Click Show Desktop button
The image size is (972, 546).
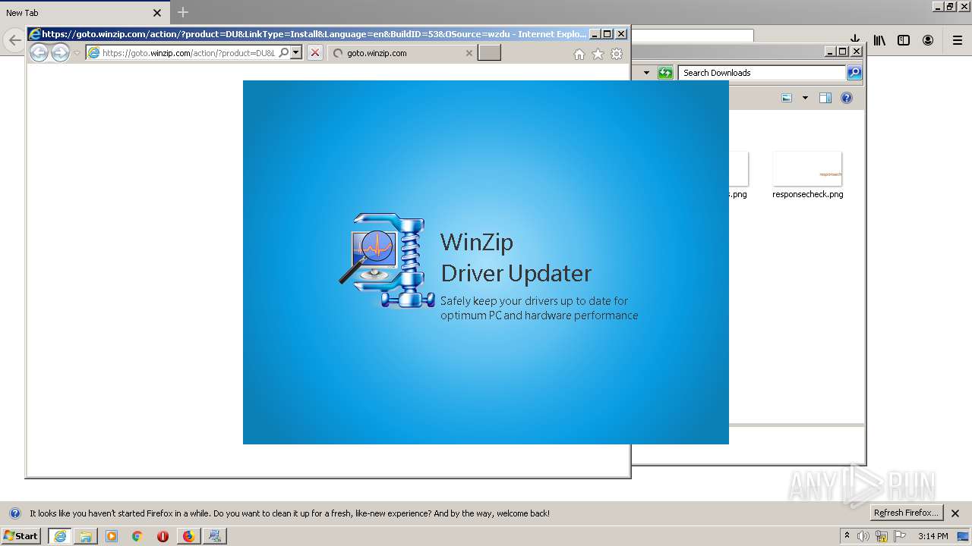(964, 536)
